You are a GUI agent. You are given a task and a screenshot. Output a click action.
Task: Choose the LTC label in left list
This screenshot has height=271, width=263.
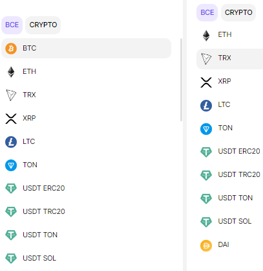tap(29, 141)
